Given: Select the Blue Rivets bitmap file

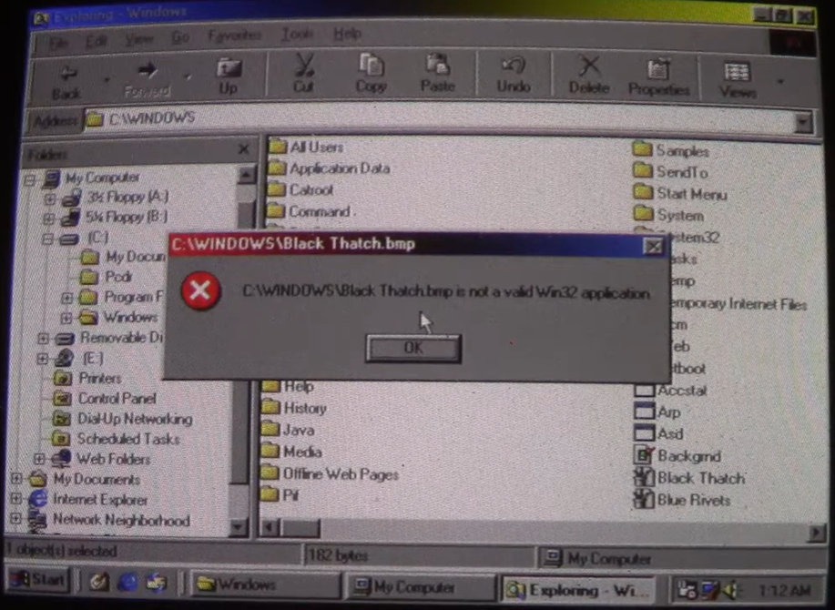Looking at the screenshot, I should coord(694,501).
